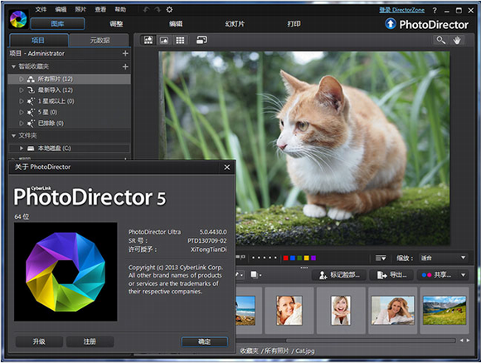Click the 注册 button in About dialog
The width and height of the screenshot is (481, 363).
tap(90, 341)
